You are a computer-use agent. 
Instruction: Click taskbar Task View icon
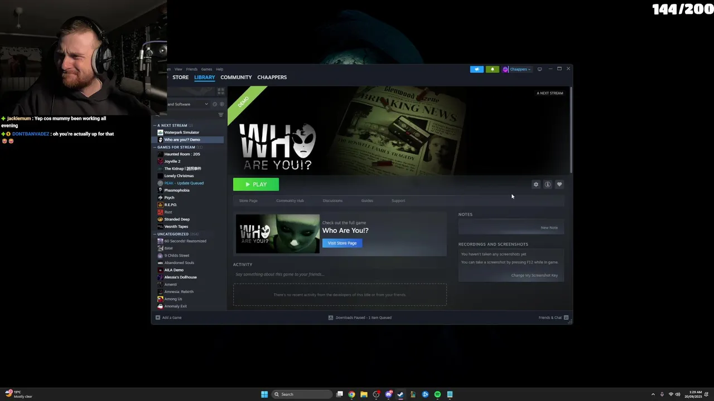(x=339, y=394)
